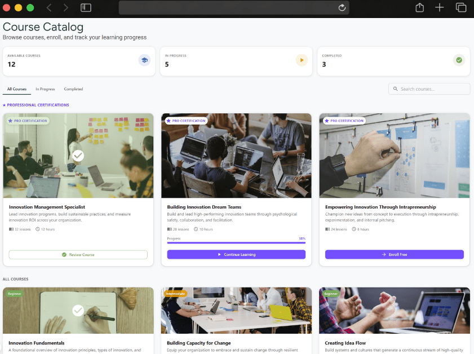Switch to the In Progress tab
This screenshot has width=474, height=354.
45,89
